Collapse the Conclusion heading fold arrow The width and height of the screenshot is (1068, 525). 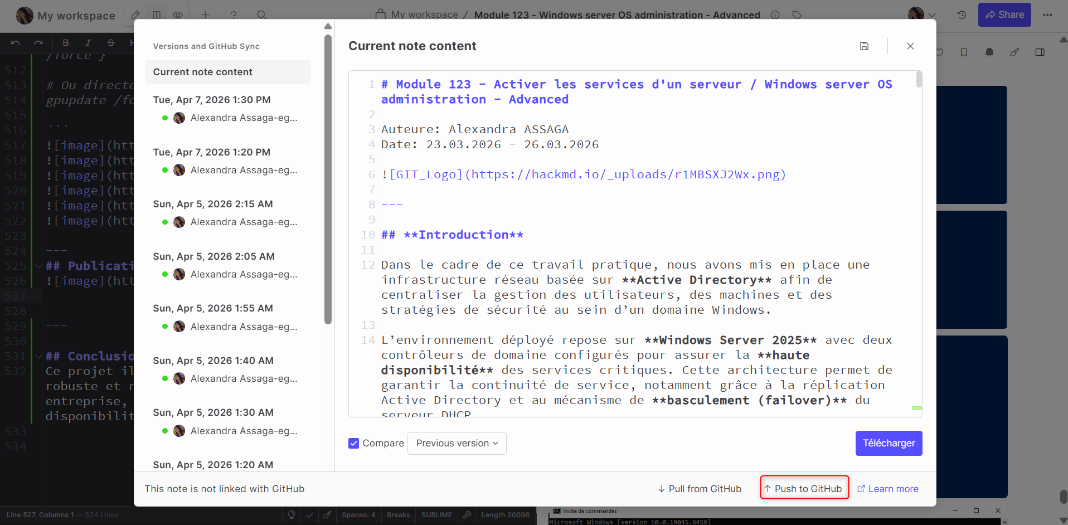click(38, 356)
